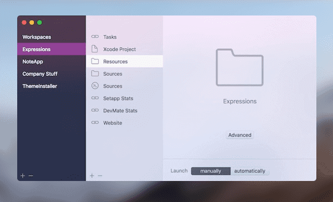Image resolution: width=333 pixels, height=202 pixels.
Task: Add a new workspace with plus icon
Action: coord(23,176)
